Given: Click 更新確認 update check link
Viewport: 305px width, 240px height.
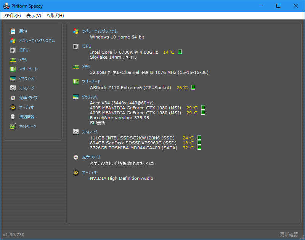Looking at the screenshot, I should click(x=289, y=235).
